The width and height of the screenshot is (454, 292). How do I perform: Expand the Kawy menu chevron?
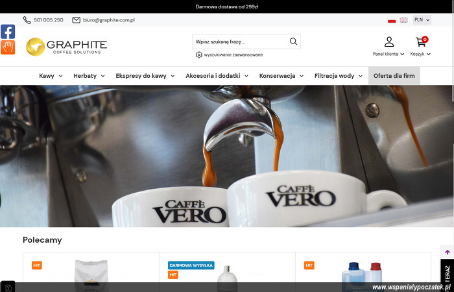(60, 76)
